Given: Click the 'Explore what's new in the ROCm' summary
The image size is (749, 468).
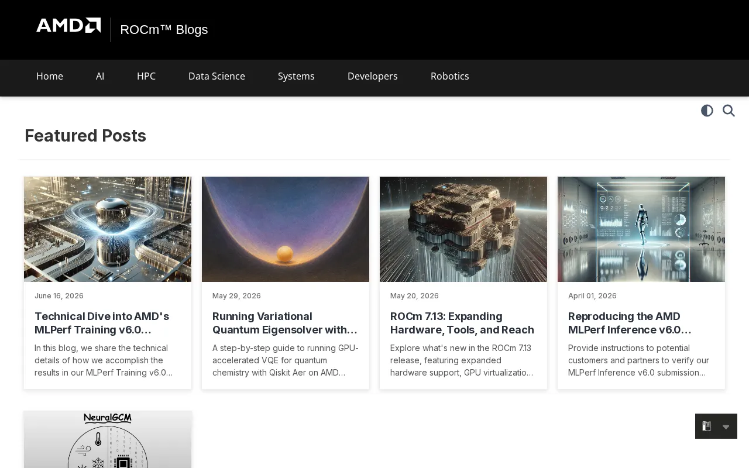Looking at the screenshot, I should coord(462,360).
